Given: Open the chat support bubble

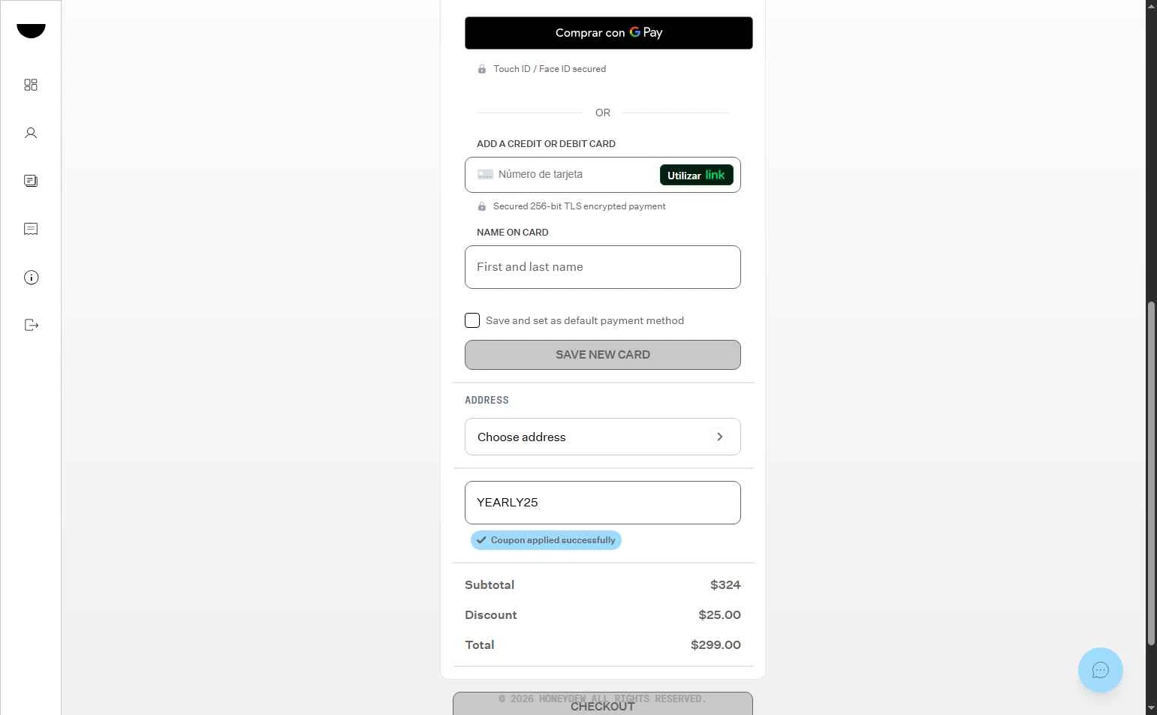Looking at the screenshot, I should pyautogui.click(x=1100, y=670).
